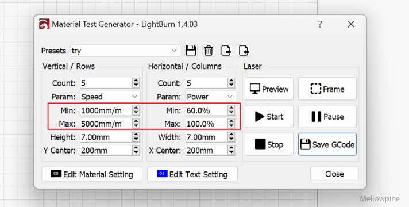
Task: Adjust the Height stepper arrows
Action: pos(136,137)
